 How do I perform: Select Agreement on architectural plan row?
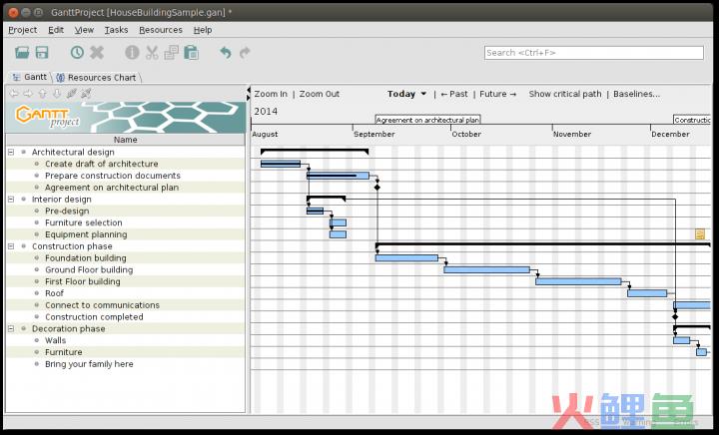point(125,188)
